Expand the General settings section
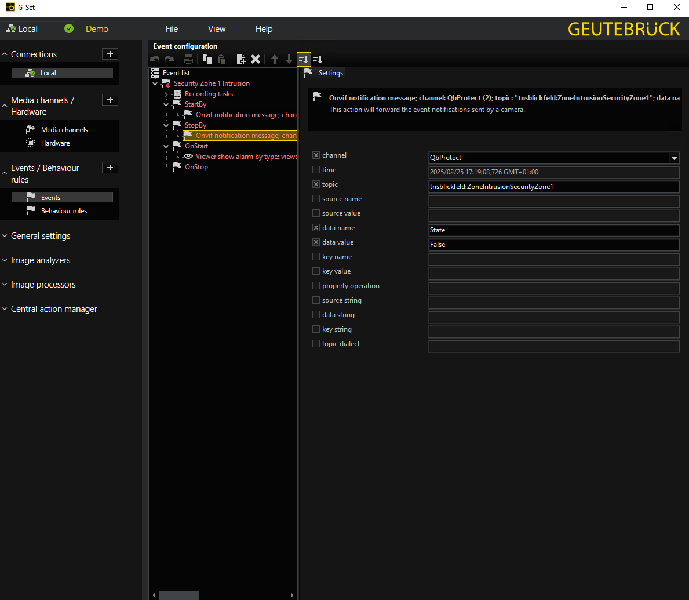Image resolution: width=689 pixels, height=600 pixels. 41,236
